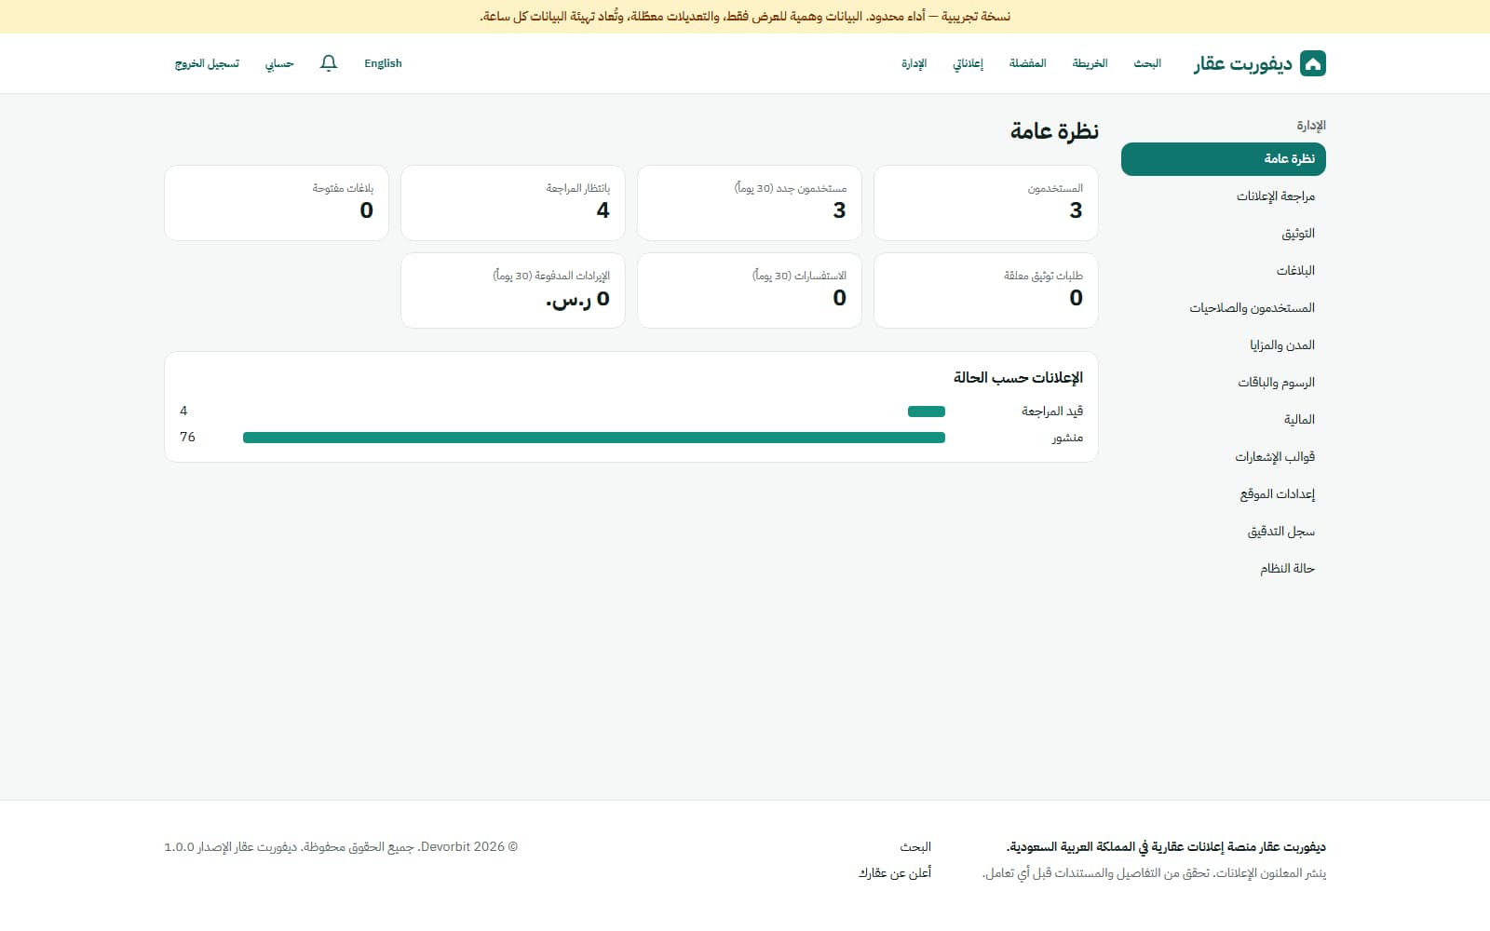Click the بانتظار المراجعة card showing 4

coord(513,203)
